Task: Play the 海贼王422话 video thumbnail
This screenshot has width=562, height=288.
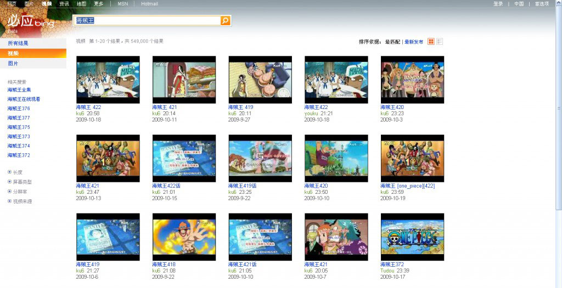Action: (184, 158)
